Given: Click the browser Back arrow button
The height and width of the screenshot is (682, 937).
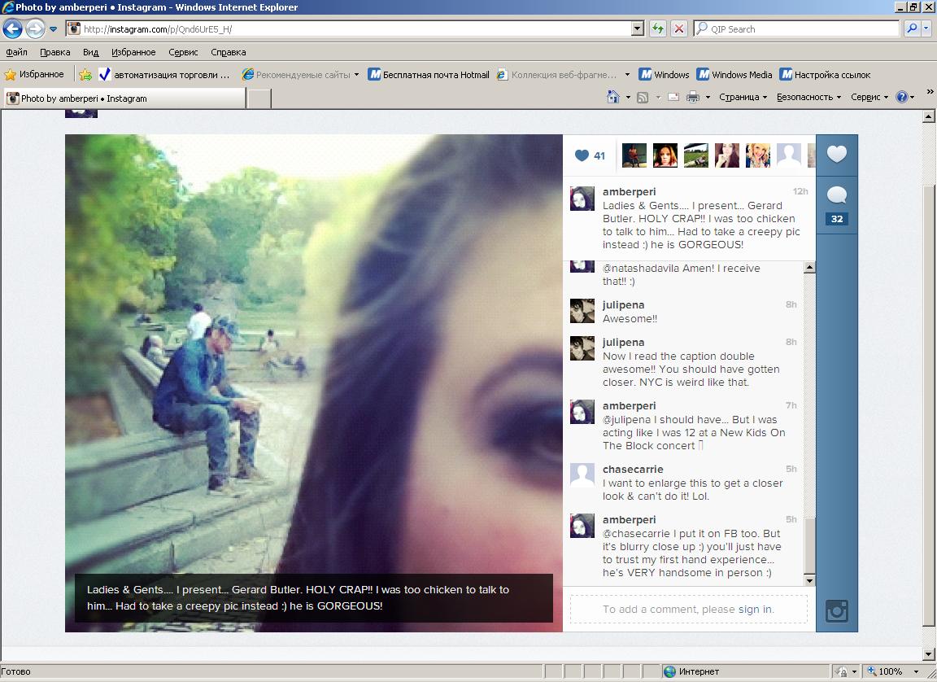Looking at the screenshot, I should [x=12, y=29].
